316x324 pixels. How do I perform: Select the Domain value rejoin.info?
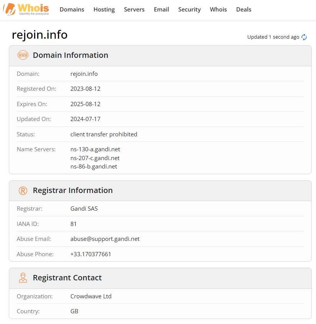84,74
